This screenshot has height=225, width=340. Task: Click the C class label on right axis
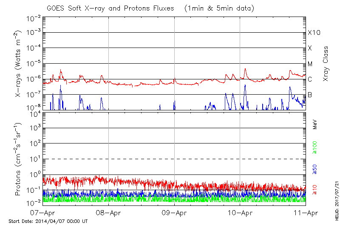pos(310,79)
